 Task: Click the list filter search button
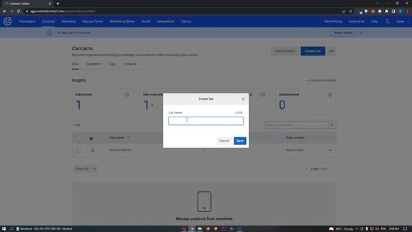click(332, 125)
